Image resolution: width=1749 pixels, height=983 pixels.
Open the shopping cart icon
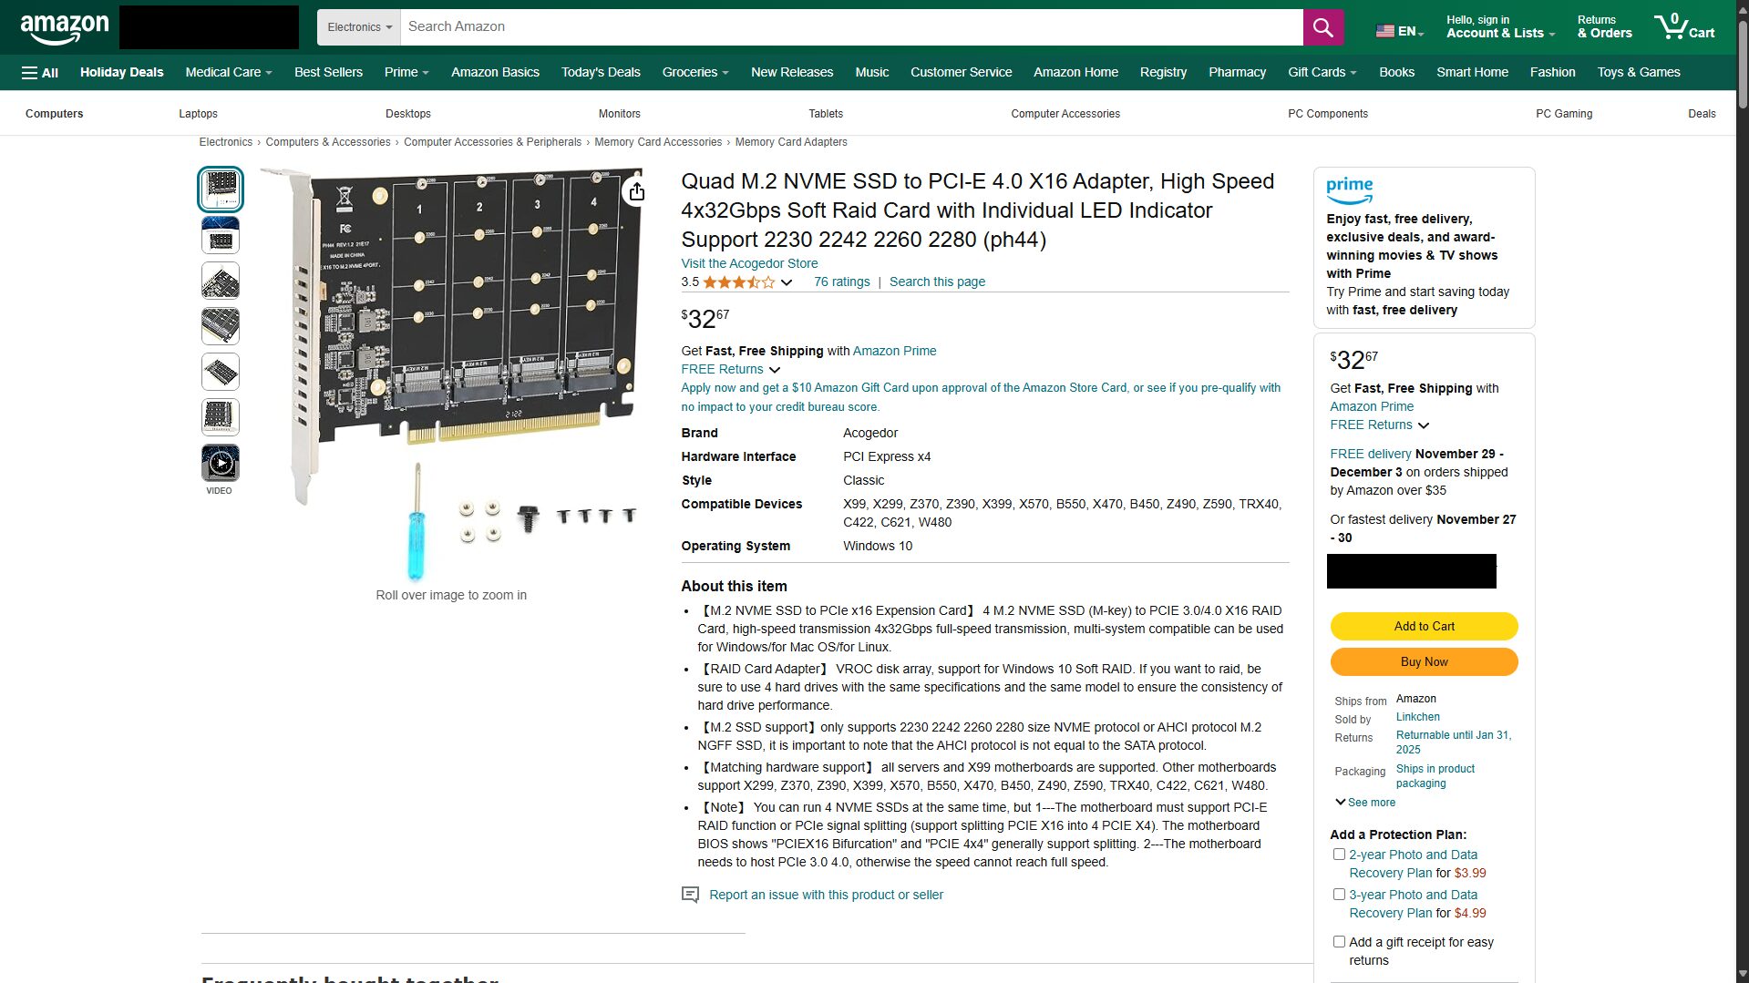[x=1684, y=26]
